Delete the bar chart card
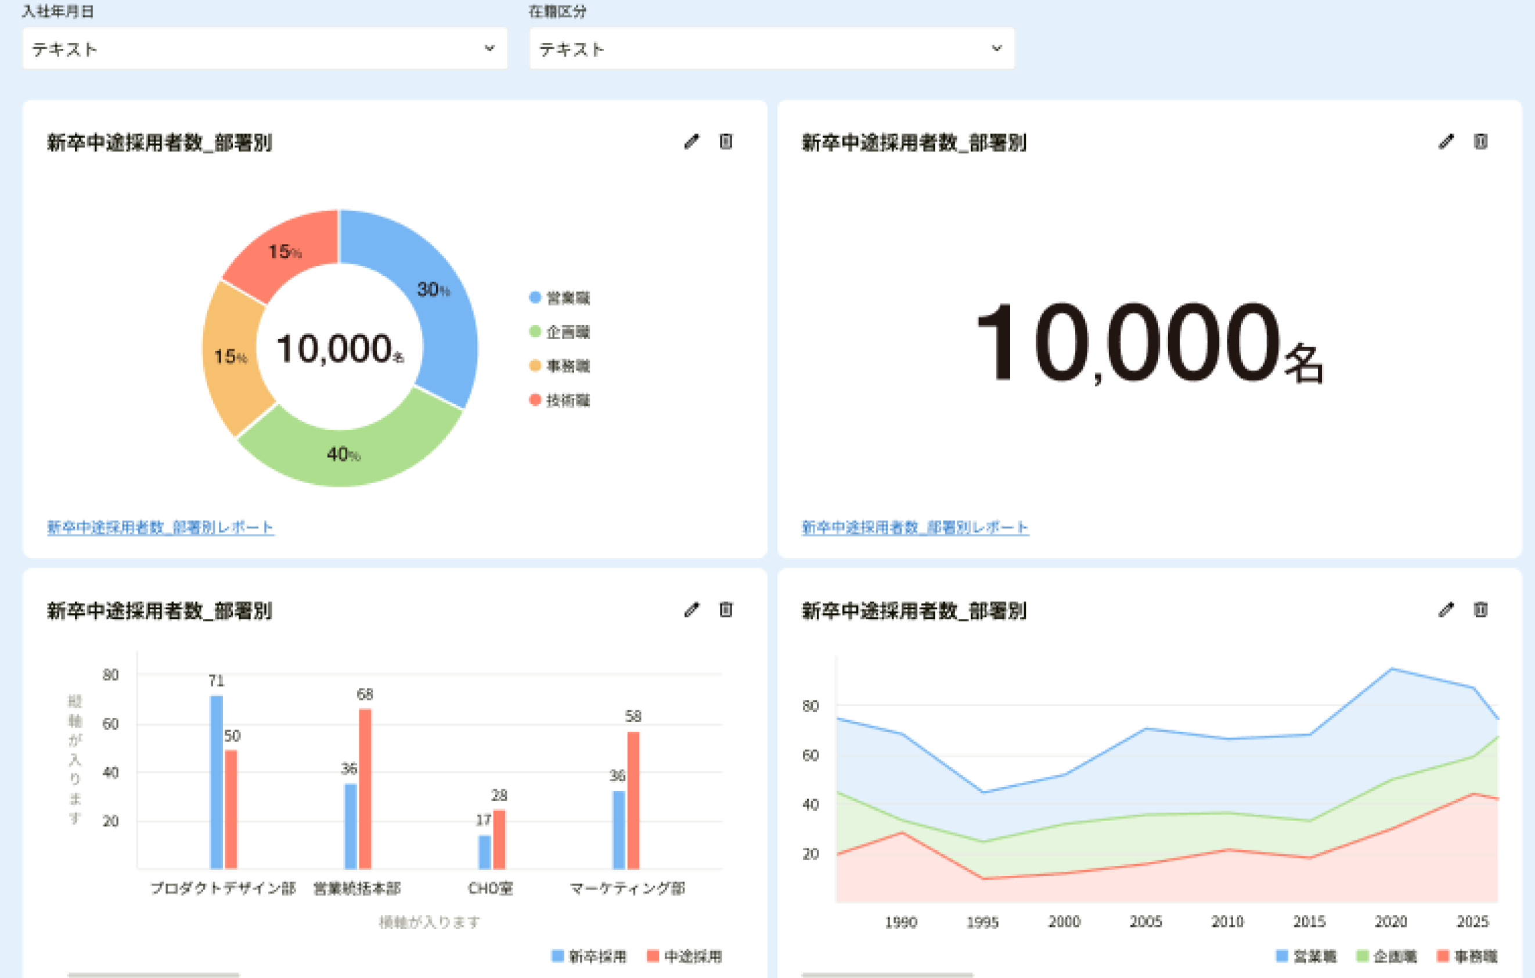This screenshot has width=1535, height=978. coord(726,610)
